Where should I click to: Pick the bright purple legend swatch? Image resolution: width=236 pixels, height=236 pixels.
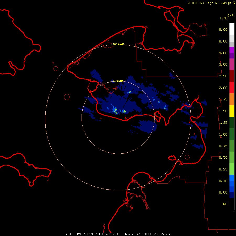[x=232, y=50]
